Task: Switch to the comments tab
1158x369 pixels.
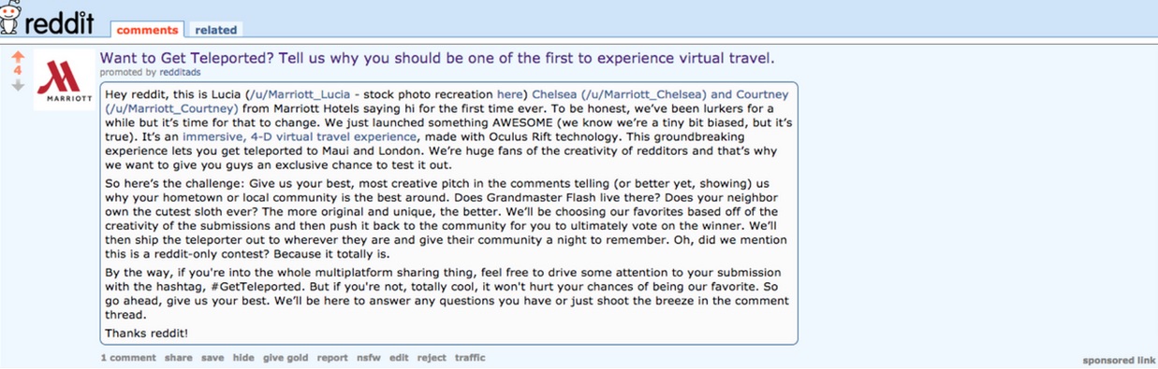Action: pyautogui.click(x=147, y=30)
